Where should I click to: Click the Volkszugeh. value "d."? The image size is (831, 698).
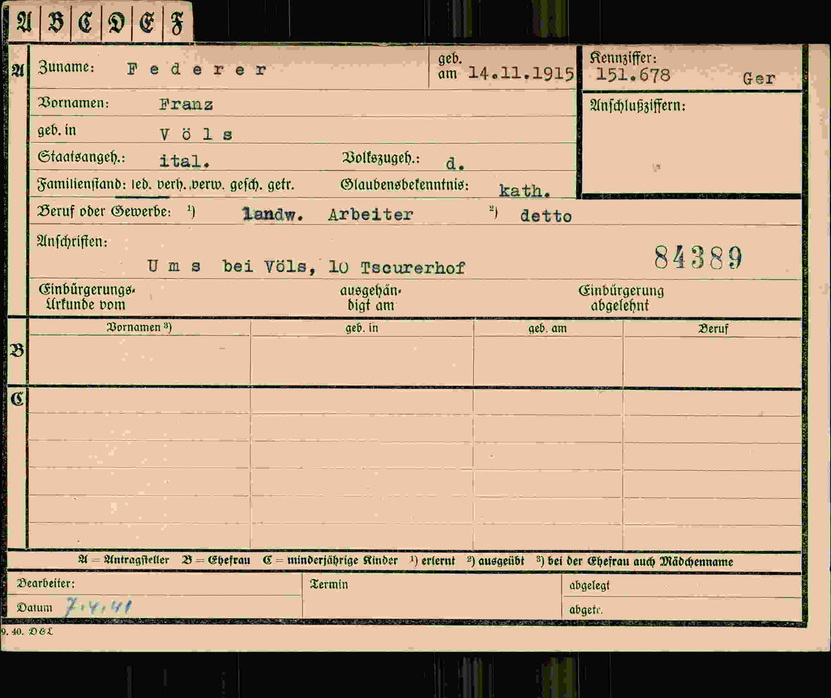[x=455, y=163]
